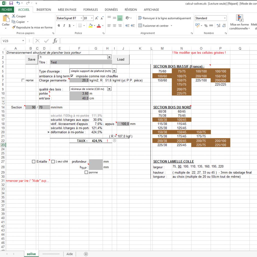Toggle the reprise checkbox

(x=23, y=80)
